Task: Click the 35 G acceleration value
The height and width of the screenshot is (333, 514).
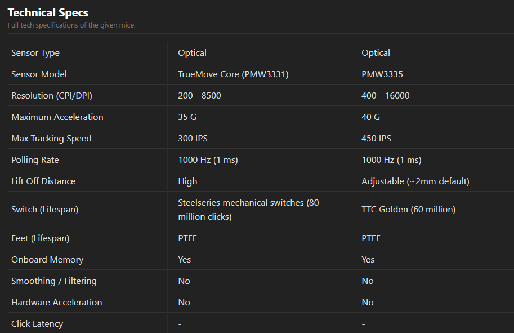Action: tap(187, 117)
